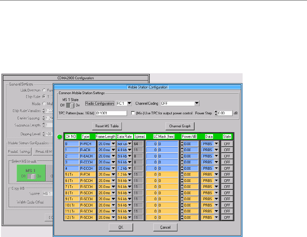The image size is (307, 237).
Task: Select the R-FCH type cell
Action: coord(88,174)
